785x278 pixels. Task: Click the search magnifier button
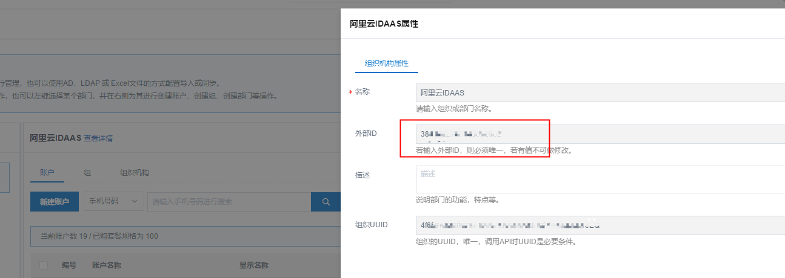pos(326,202)
